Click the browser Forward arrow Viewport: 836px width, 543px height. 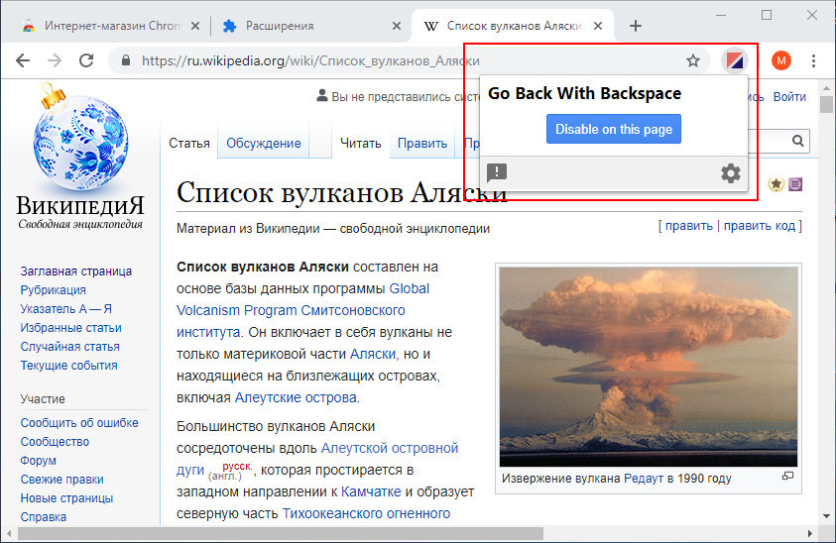[55, 60]
